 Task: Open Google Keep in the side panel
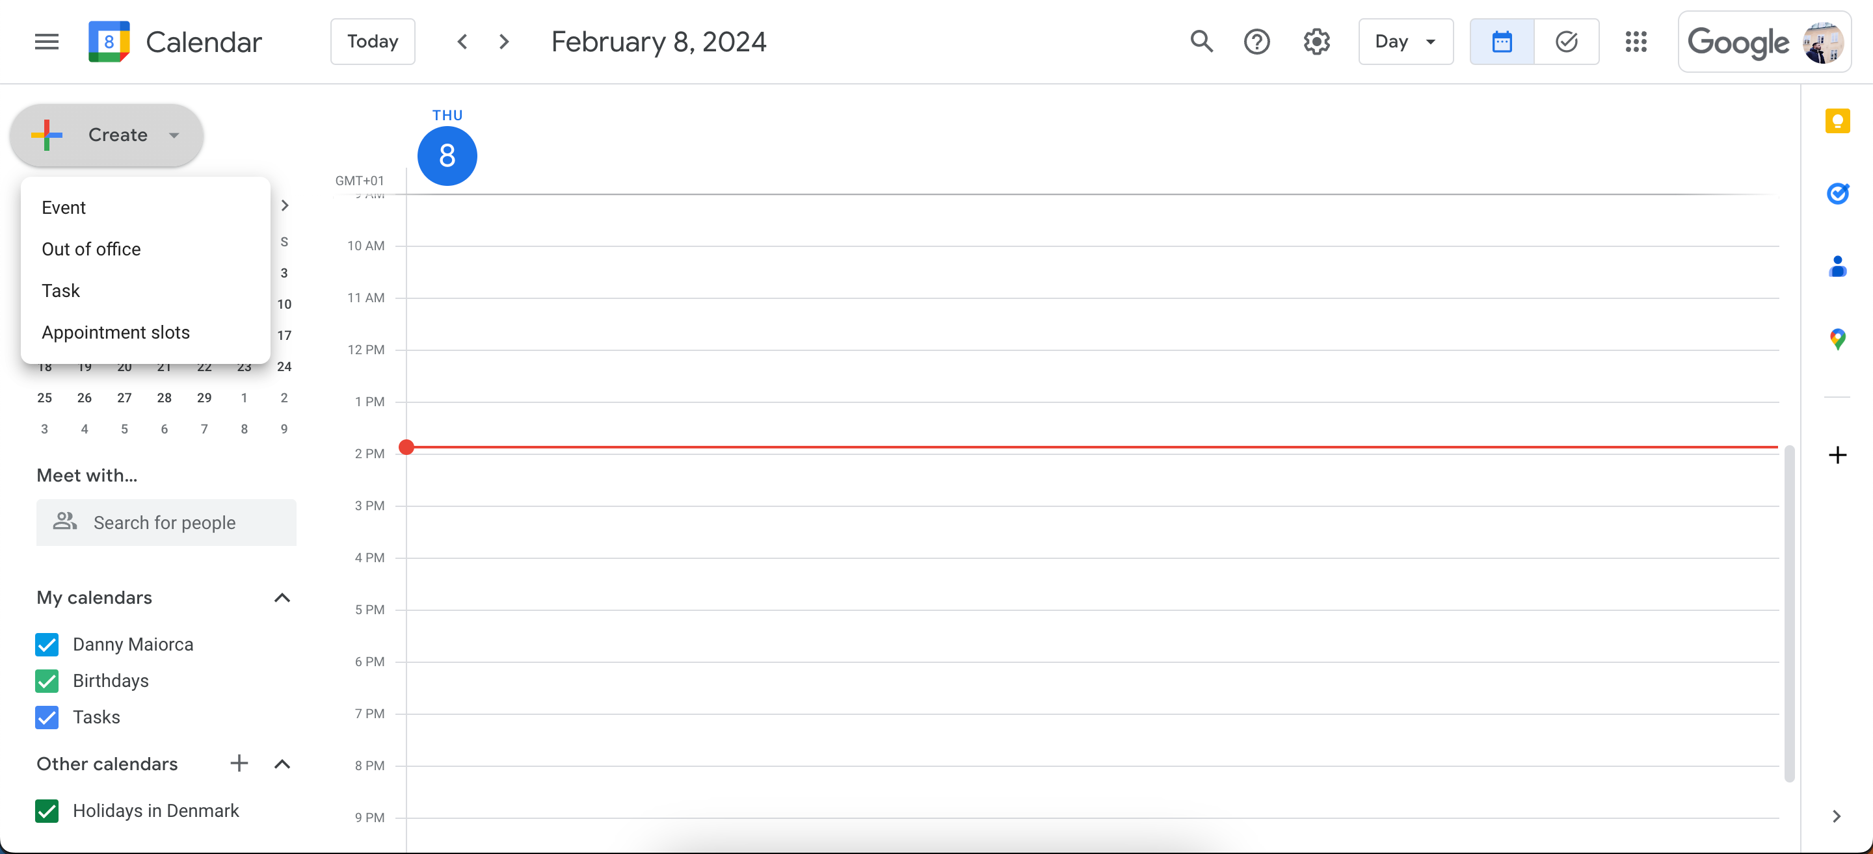click(1839, 120)
